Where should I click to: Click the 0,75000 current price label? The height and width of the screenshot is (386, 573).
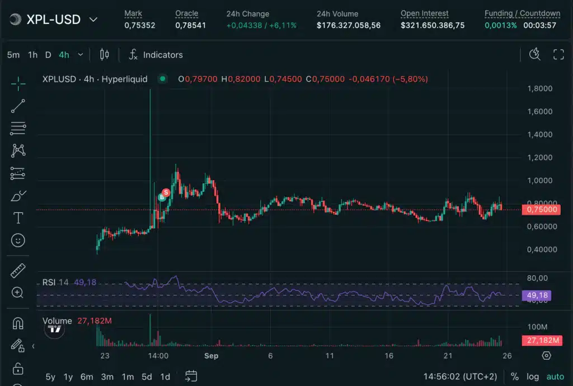[x=539, y=209]
